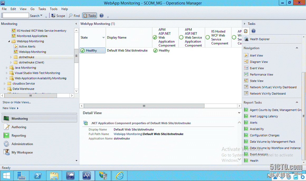306x181 pixels.
Task: Switch to the Authoring workspace
Action: pos(39,127)
